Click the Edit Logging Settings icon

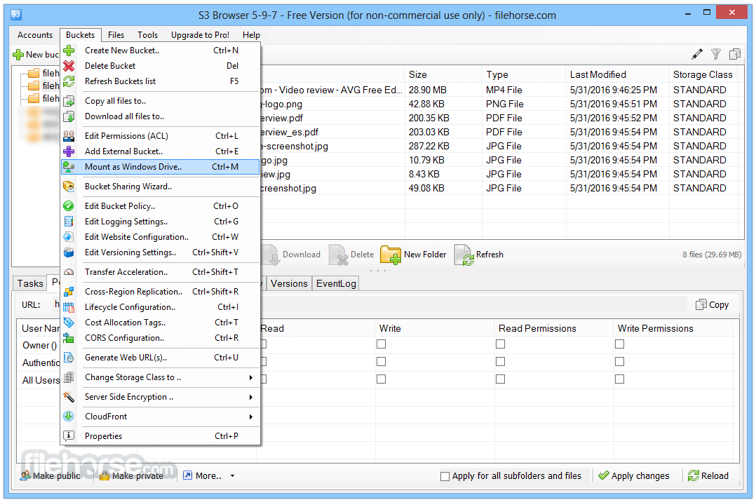pyautogui.click(x=69, y=222)
